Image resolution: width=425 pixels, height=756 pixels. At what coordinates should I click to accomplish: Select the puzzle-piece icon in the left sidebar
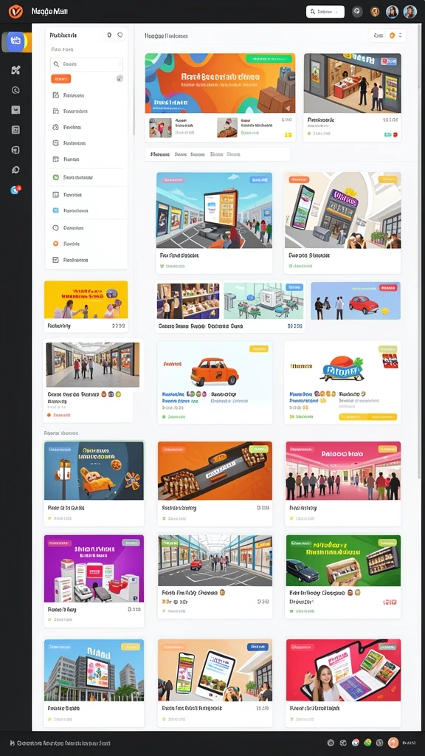click(15, 70)
